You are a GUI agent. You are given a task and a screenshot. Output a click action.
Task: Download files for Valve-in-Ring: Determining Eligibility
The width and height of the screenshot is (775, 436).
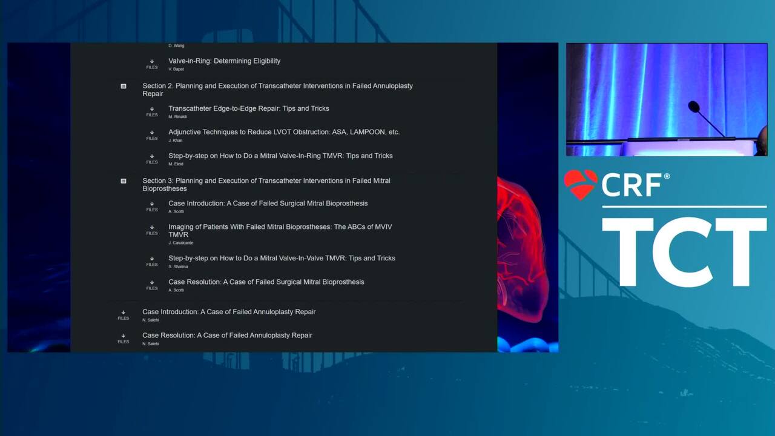(x=152, y=64)
